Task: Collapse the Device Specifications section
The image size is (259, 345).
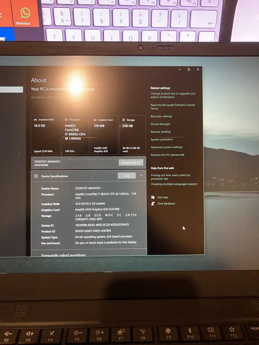Action: click(x=141, y=175)
